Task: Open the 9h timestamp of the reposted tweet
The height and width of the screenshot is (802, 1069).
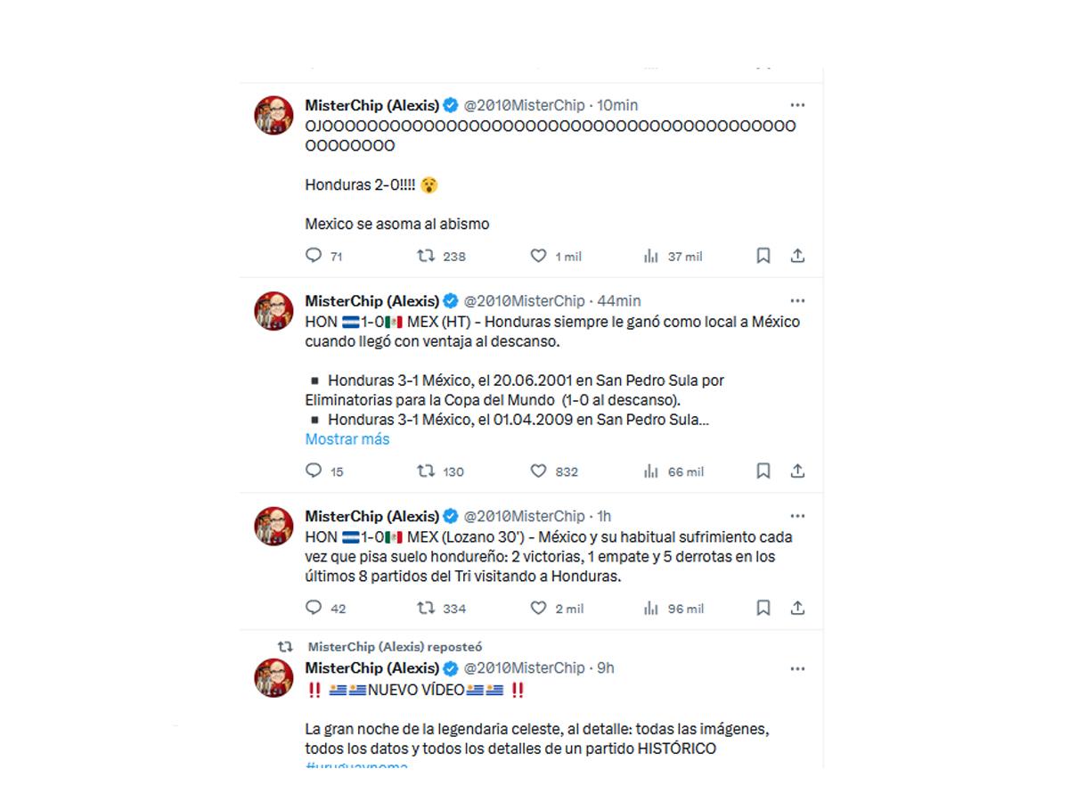Action: (605, 667)
